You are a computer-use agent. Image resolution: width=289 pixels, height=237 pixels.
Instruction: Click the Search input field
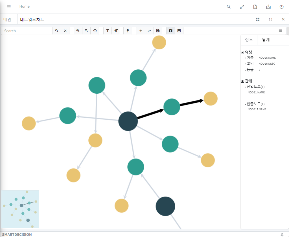27,31
